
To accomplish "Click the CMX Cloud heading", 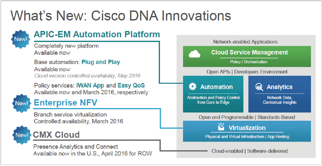I will [x=56, y=135].
